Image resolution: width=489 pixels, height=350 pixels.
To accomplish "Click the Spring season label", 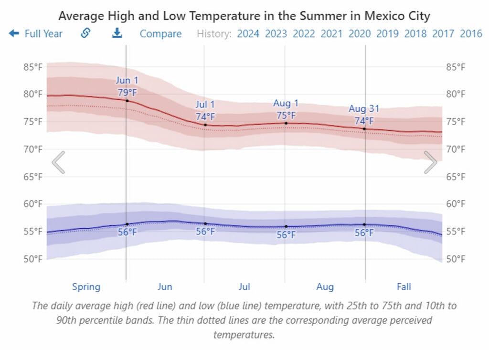I will click(86, 287).
